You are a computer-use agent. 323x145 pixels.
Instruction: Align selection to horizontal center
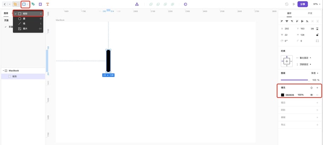[287, 21]
